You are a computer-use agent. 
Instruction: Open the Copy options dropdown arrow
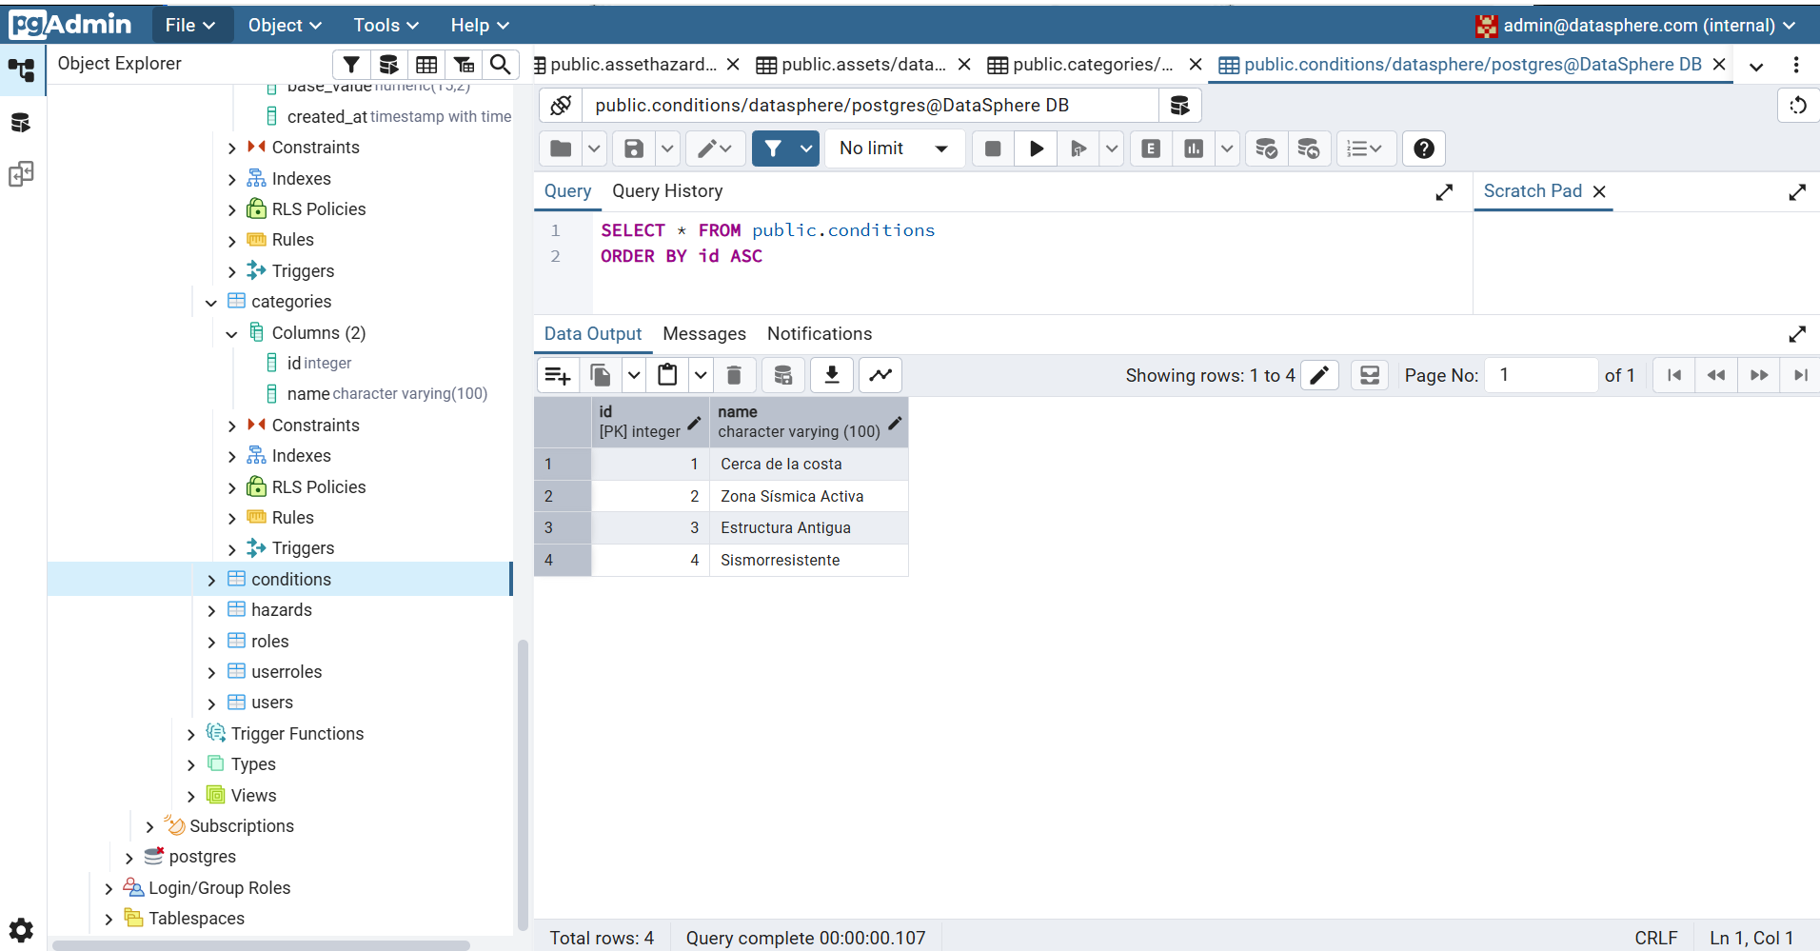coord(634,375)
